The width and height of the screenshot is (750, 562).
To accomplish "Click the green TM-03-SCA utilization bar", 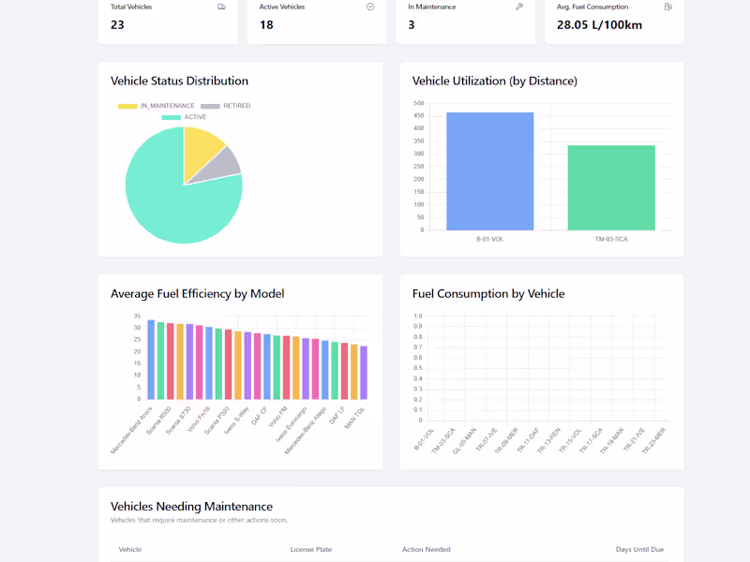I will pyautogui.click(x=611, y=188).
